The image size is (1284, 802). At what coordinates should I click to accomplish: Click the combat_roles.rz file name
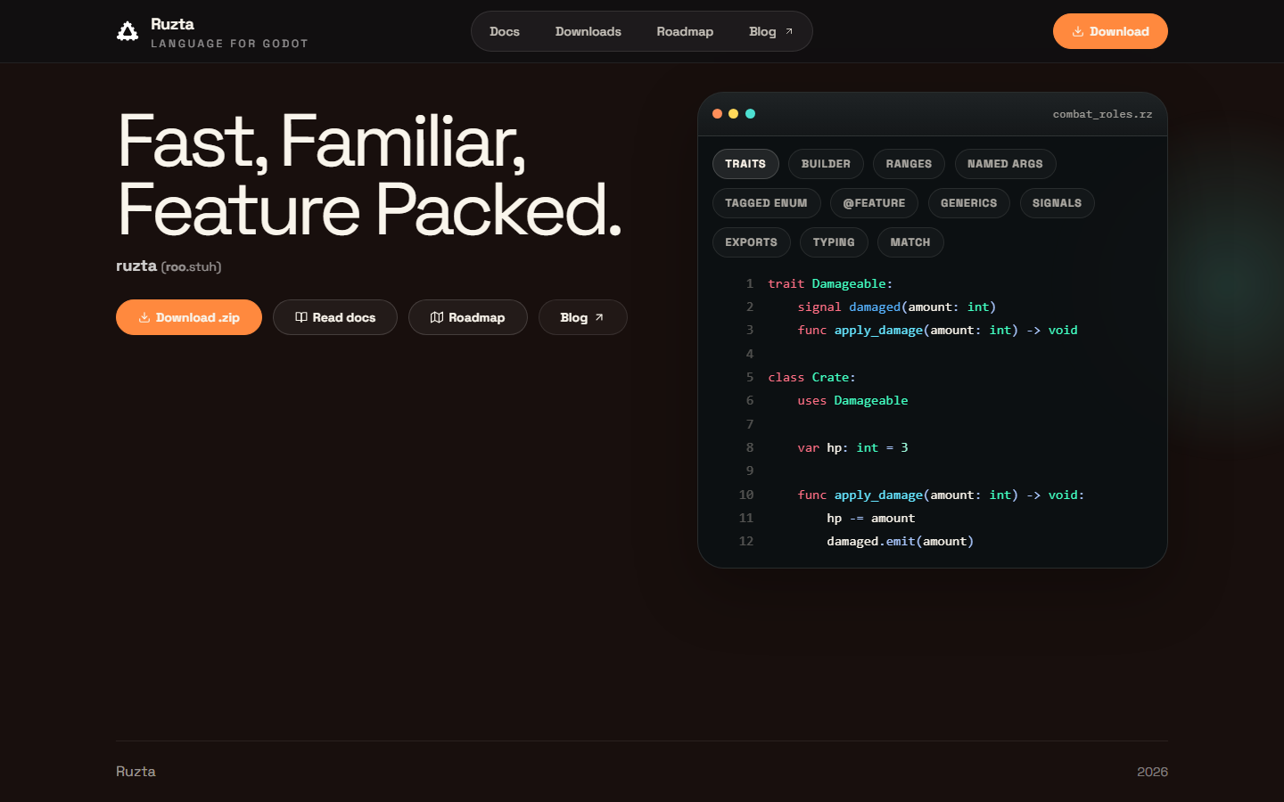(x=1102, y=114)
